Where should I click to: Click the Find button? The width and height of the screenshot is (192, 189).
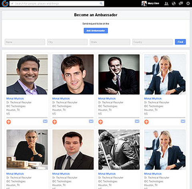tap(180, 42)
